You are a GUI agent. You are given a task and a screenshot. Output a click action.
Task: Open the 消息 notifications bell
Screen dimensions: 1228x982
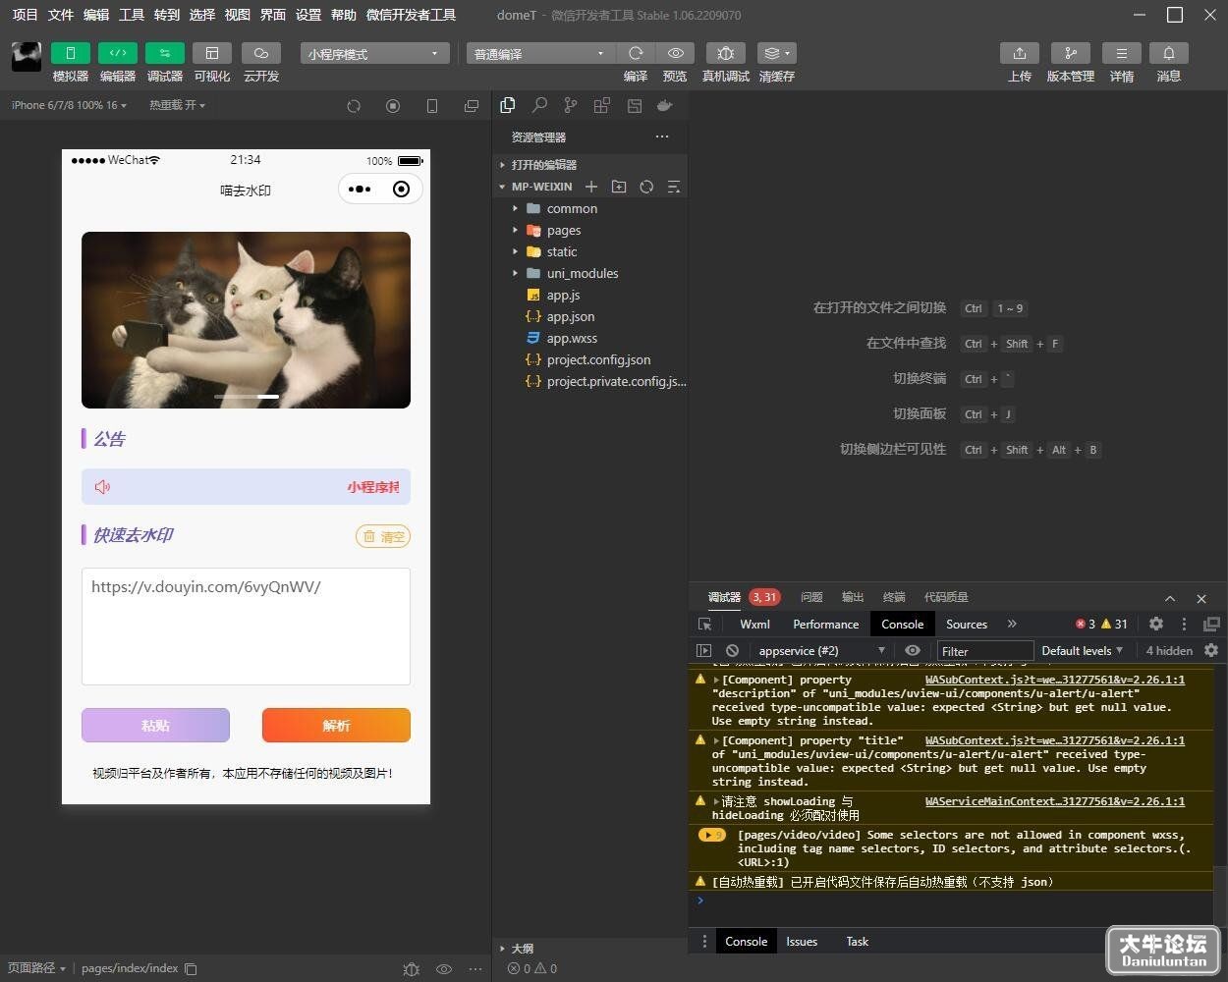click(x=1169, y=53)
